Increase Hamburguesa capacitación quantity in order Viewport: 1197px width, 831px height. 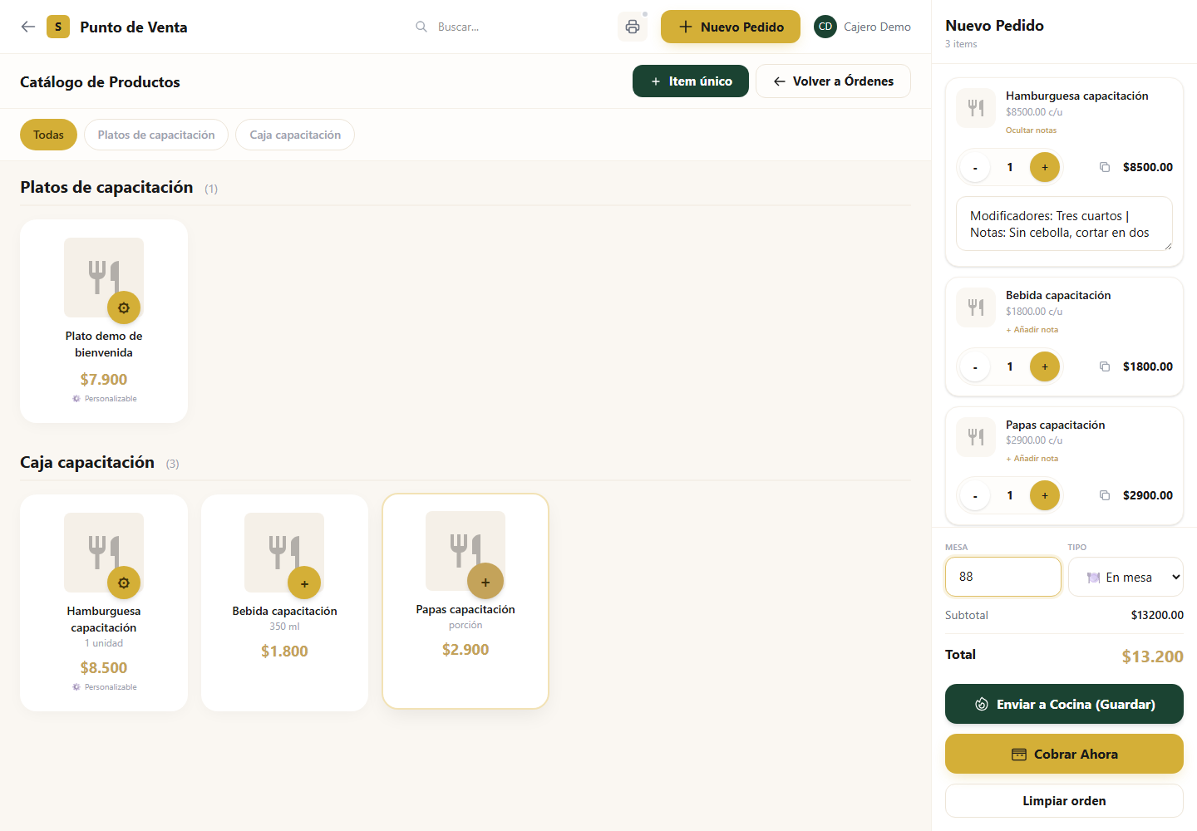(x=1045, y=167)
